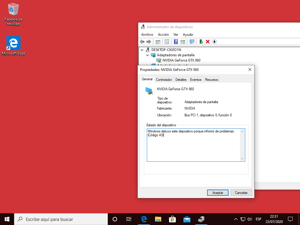This screenshot has height=225, width=300.
Task: Open the notification center icon
Action: coord(290,219)
